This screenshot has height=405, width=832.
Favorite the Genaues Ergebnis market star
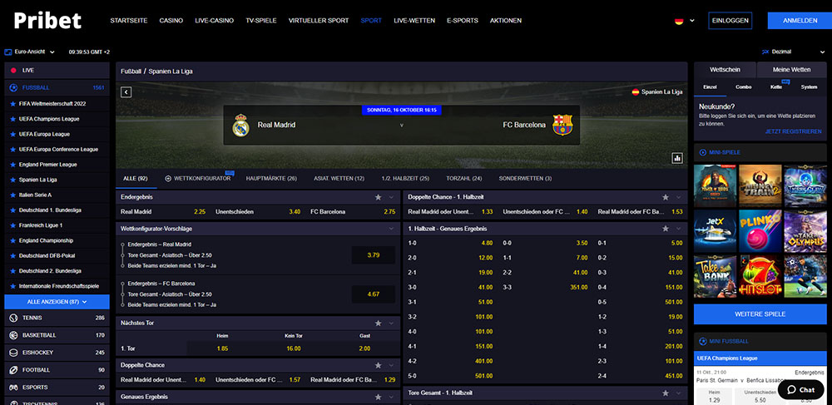click(x=378, y=397)
